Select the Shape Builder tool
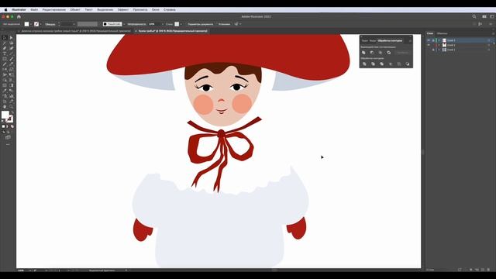Image resolution: width=496 pixels, height=279 pixels. pos(5,81)
